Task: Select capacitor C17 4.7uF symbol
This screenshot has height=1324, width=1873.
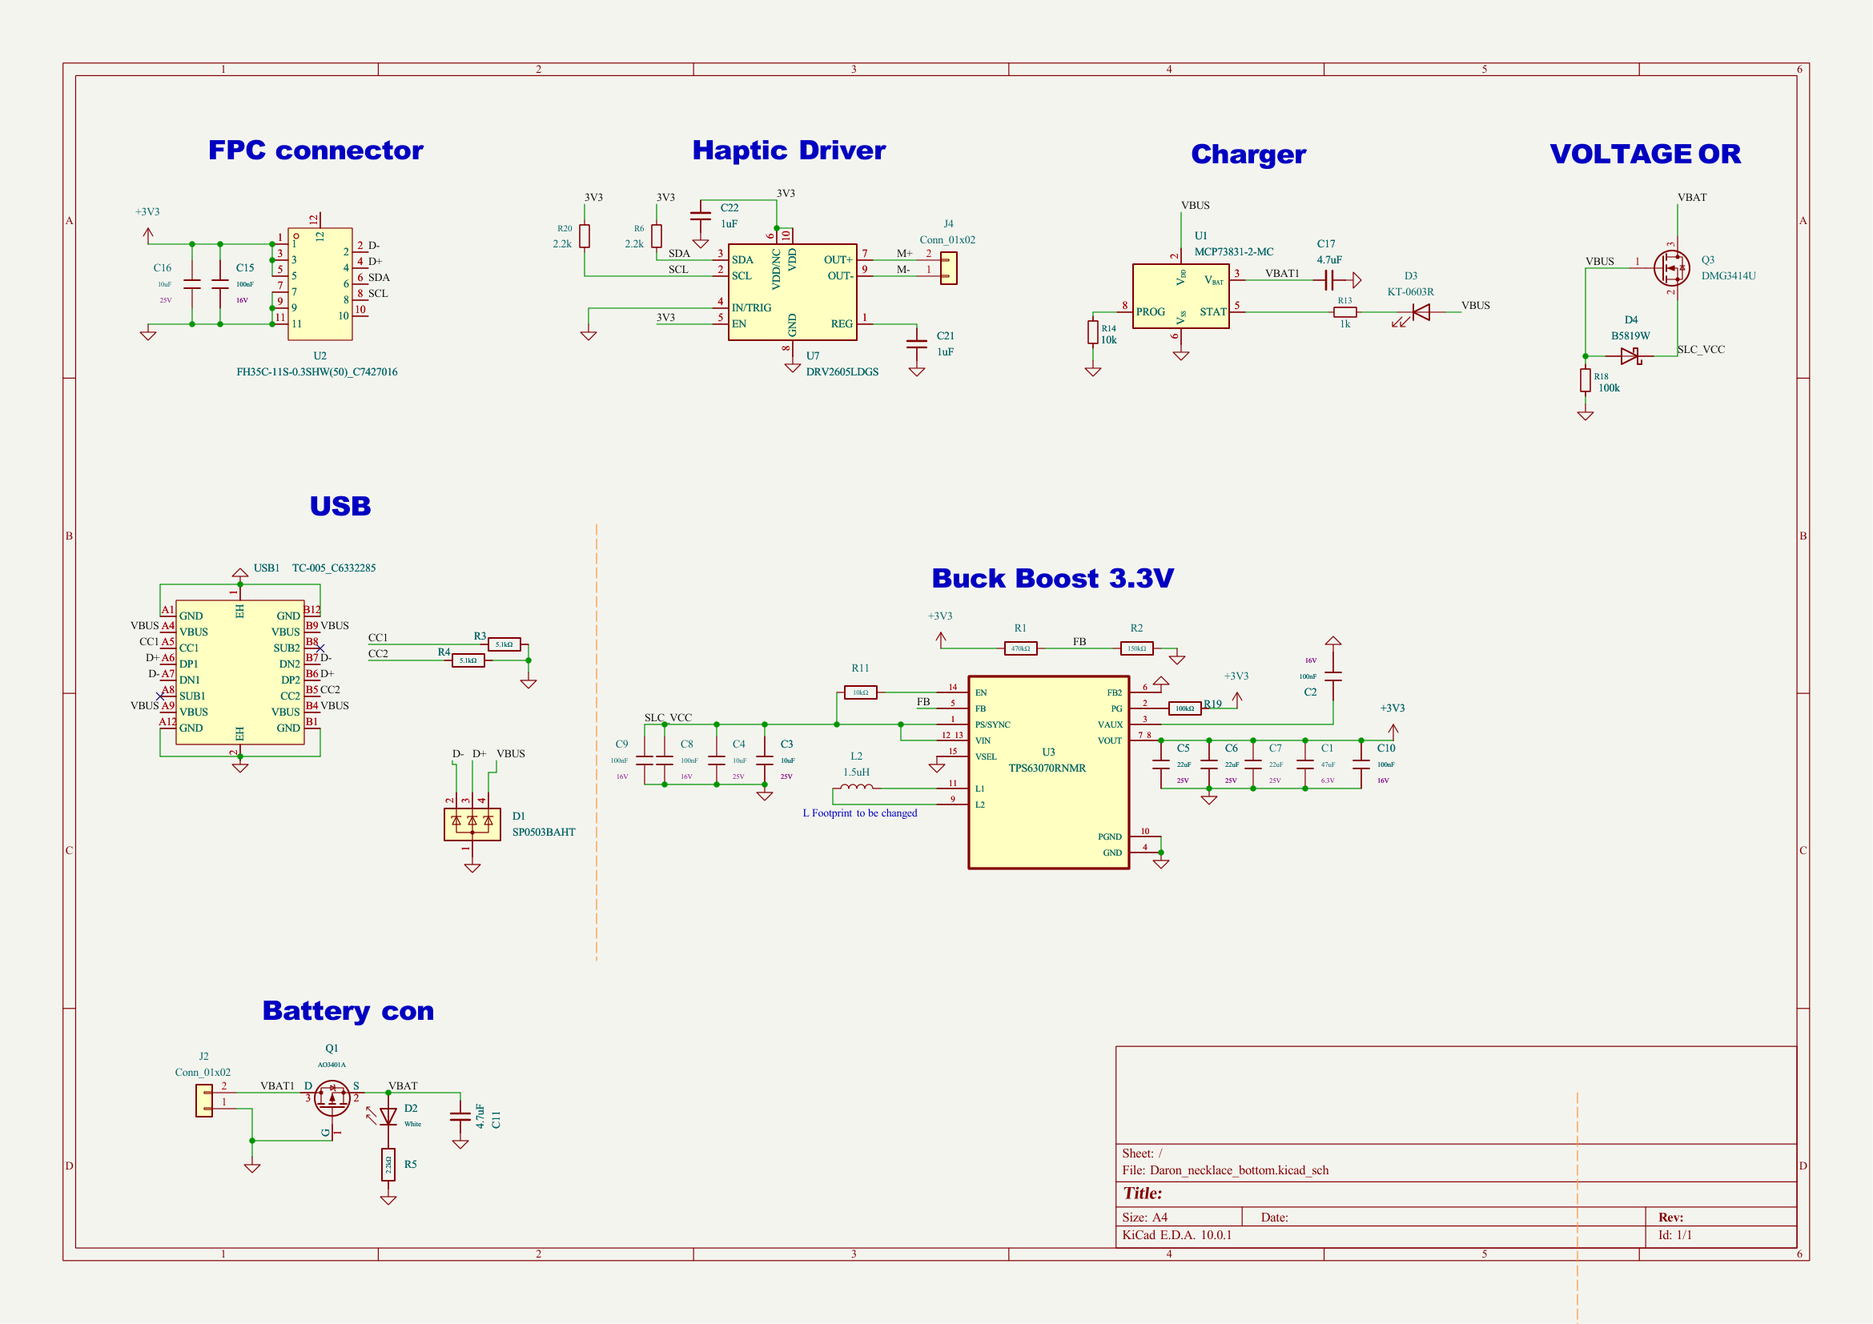Action: click(1329, 280)
